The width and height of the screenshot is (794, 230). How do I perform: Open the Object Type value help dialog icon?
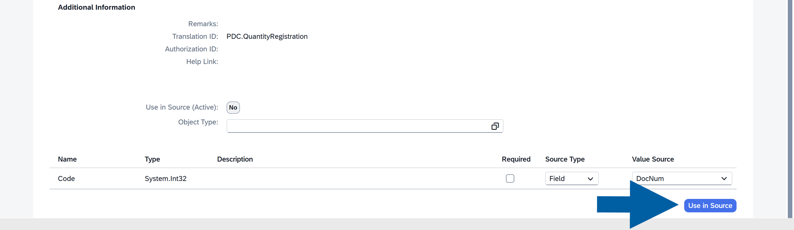click(x=495, y=126)
